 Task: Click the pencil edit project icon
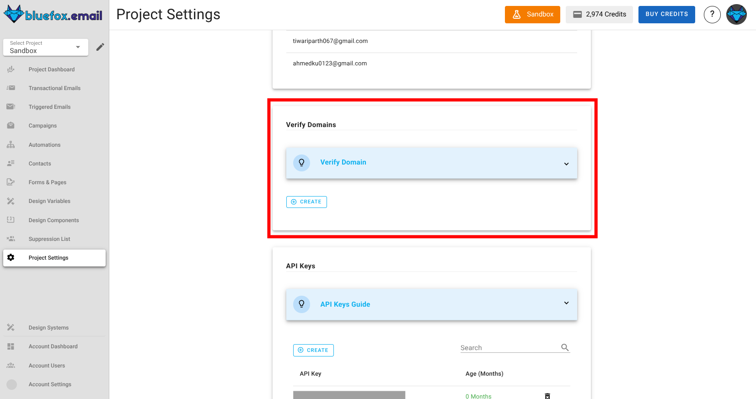click(x=100, y=47)
